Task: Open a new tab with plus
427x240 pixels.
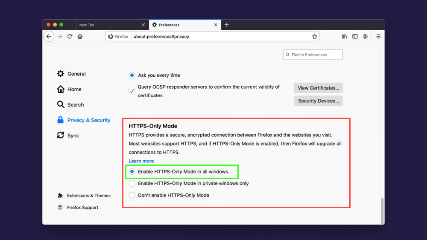Action: (227, 25)
